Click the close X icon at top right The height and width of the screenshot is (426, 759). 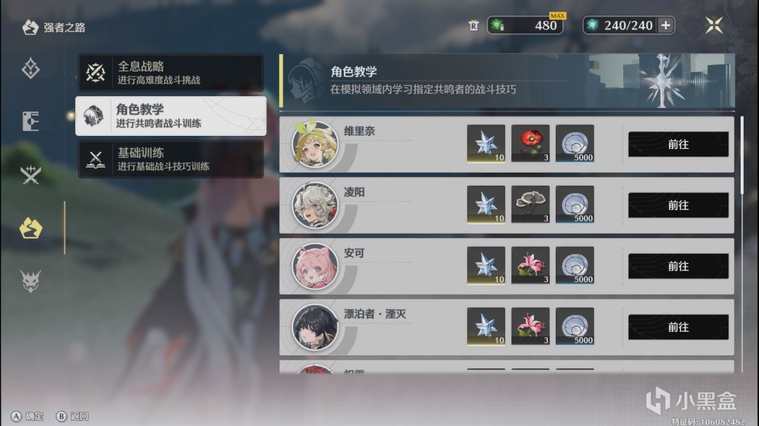coord(714,25)
